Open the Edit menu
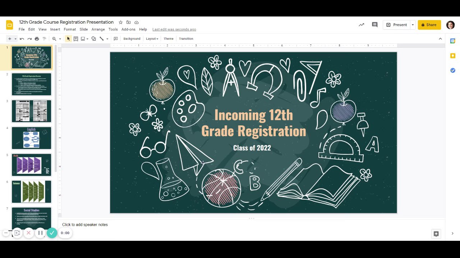The width and height of the screenshot is (460, 258). (32, 29)
